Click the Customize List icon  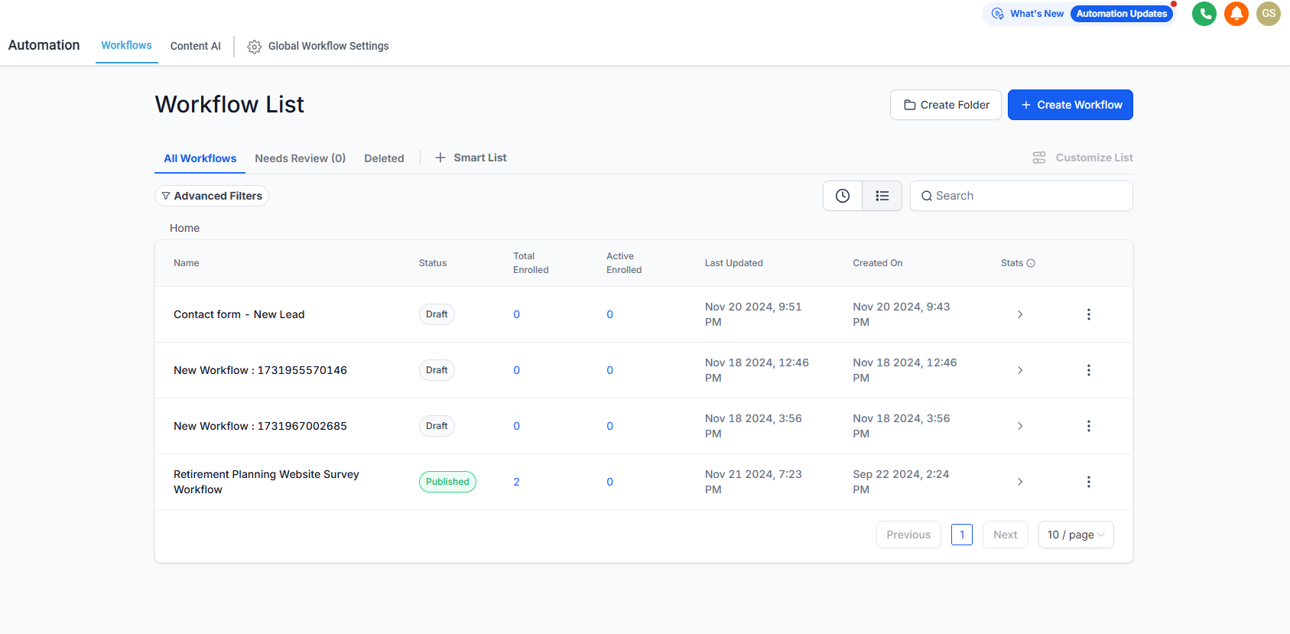pyautogui.click(x=1039, y=158)
